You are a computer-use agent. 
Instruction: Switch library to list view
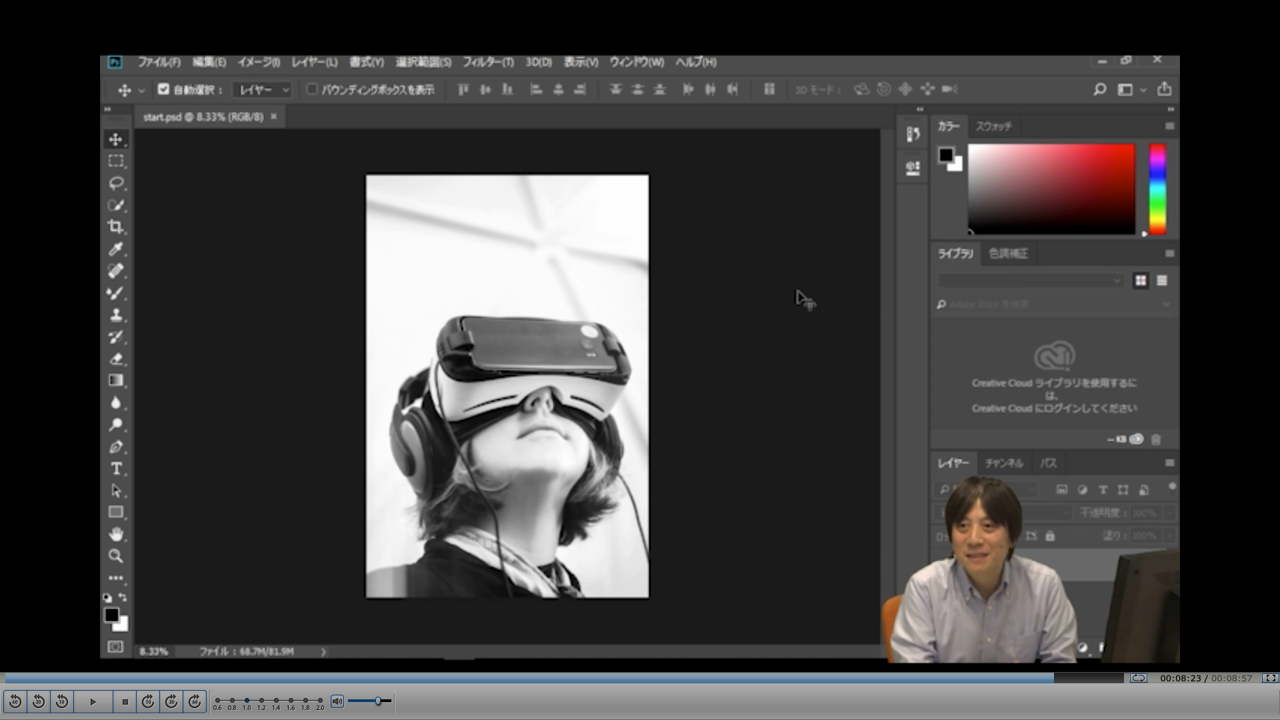(1162, 281)
